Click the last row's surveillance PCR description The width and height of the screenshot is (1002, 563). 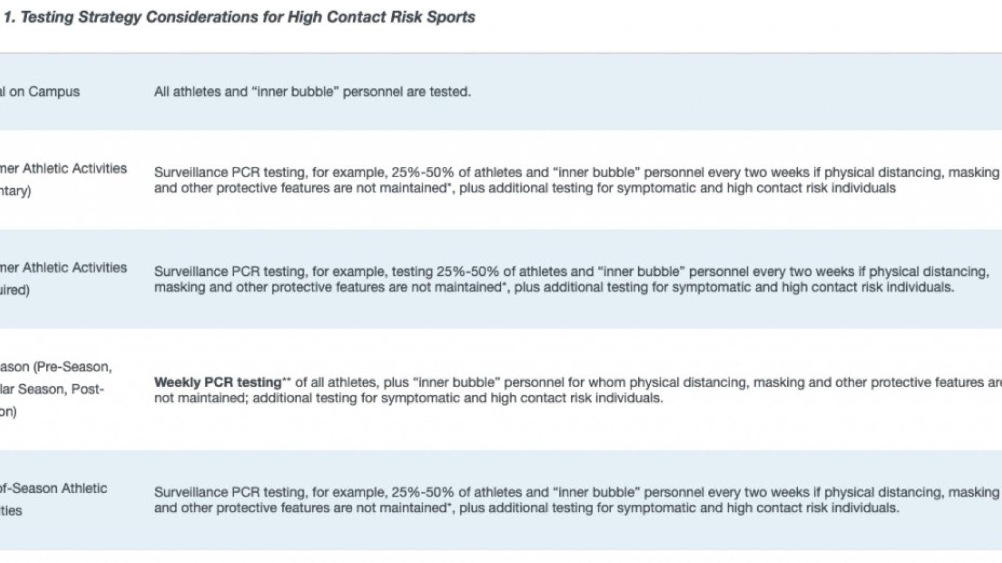pyautogui.click(x=576, y=500)
